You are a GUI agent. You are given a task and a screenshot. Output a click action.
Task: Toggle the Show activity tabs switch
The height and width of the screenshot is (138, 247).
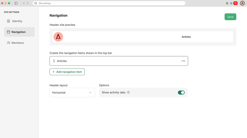(x=181, y=92)
